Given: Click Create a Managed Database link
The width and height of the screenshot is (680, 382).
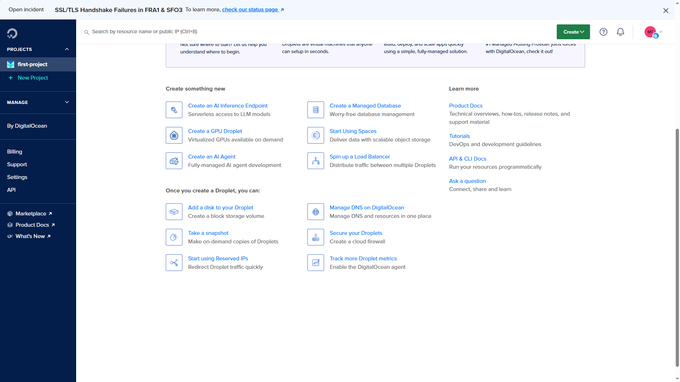Looking at the screenshot, I should (x=365, y=106).
